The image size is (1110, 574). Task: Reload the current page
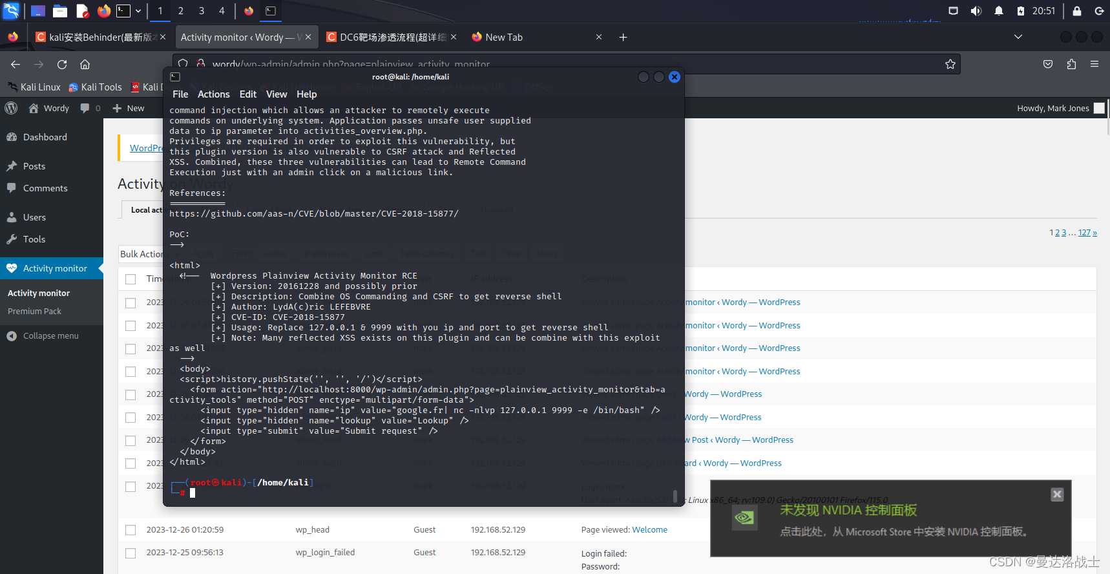[62, 64]
